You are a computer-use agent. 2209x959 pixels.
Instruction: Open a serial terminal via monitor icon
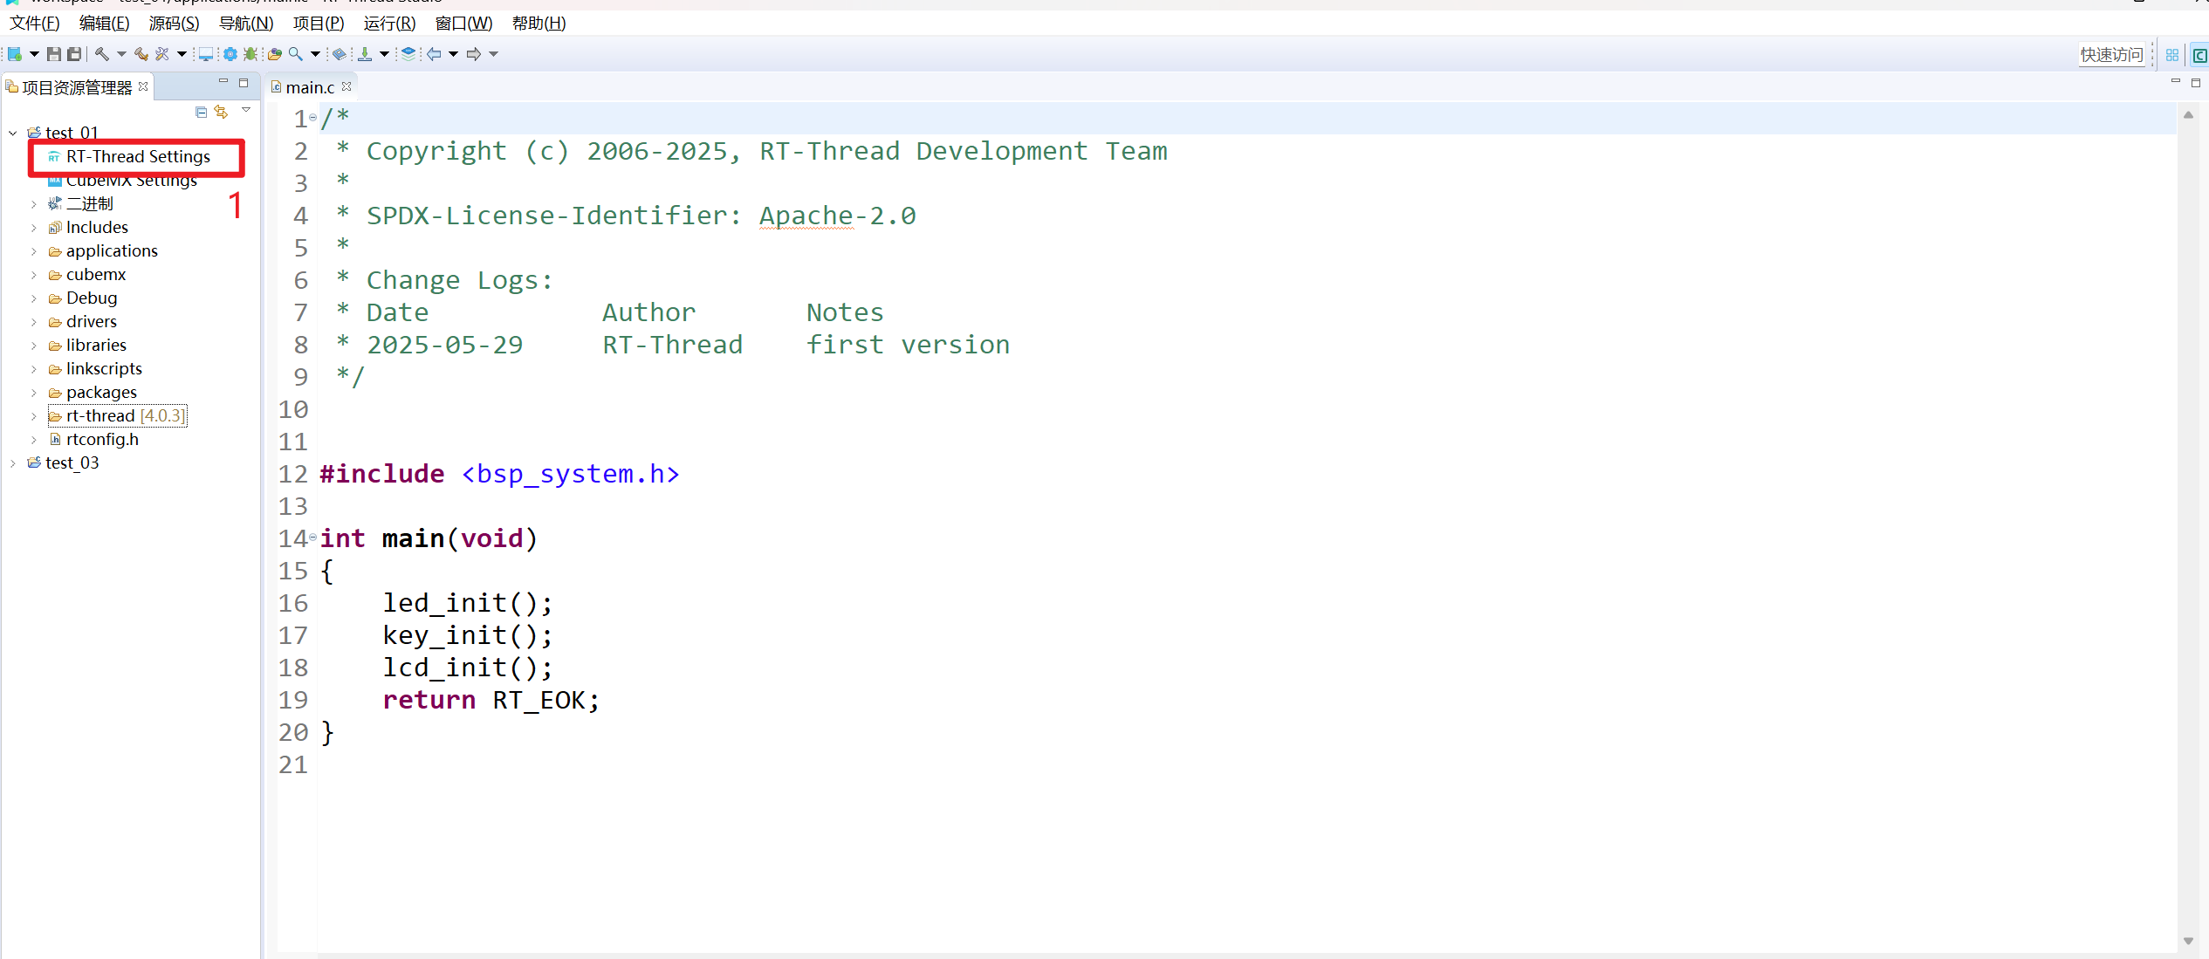click(205, 54)
